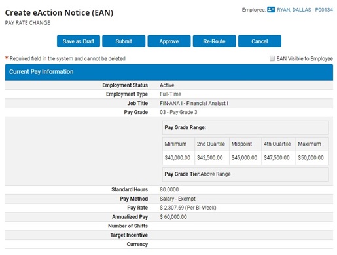Select the $45,000.00 midpoint value cell
Viewport: 337px width, 255px height.
[x=245, y=158]
